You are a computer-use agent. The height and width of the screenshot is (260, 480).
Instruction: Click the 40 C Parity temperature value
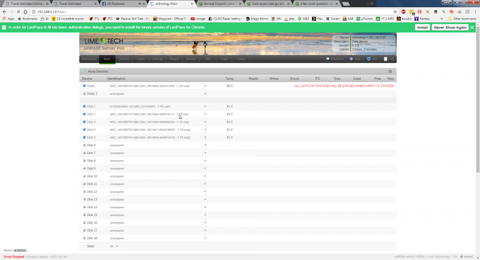point(229,86)
